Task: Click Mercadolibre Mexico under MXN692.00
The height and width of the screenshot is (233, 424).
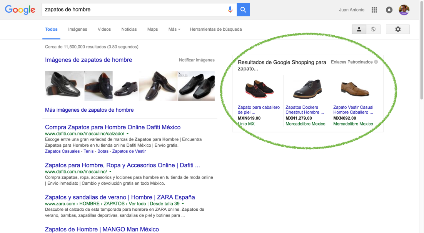Action: tap(353, 124)
